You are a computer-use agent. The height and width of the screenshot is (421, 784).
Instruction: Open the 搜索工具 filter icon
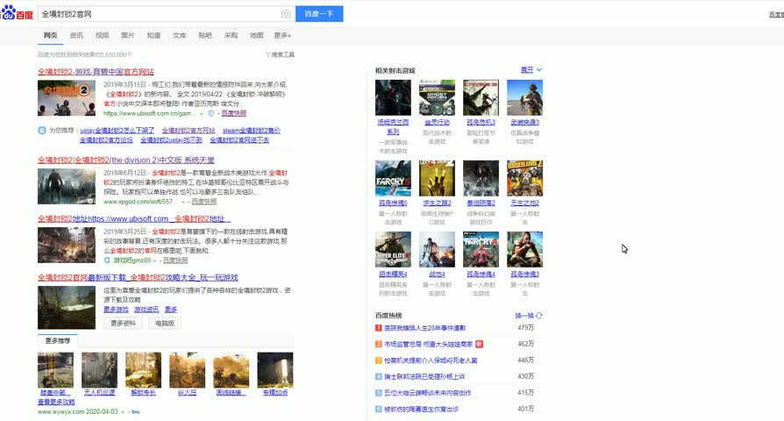pos(267,54)
